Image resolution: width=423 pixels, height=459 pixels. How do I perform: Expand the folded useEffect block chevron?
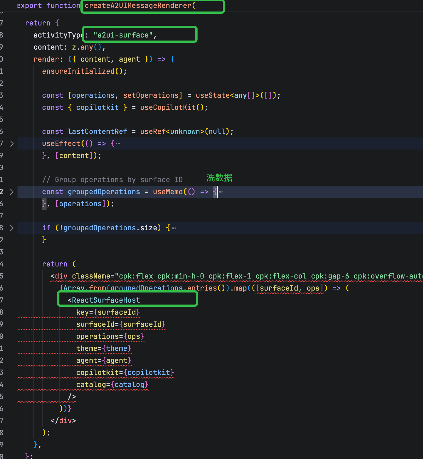(12, 144)
